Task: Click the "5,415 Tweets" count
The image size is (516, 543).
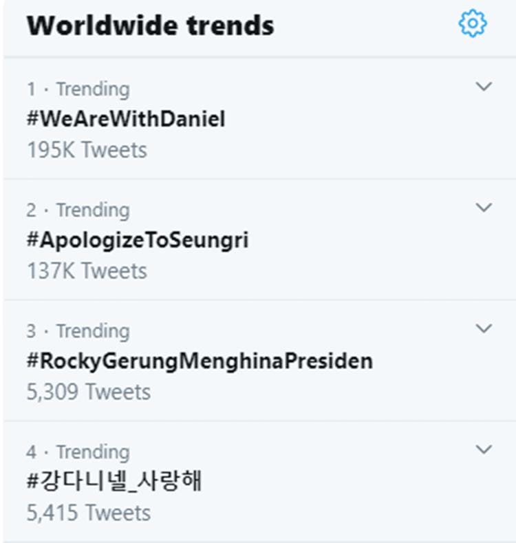Action: point(89,513)
